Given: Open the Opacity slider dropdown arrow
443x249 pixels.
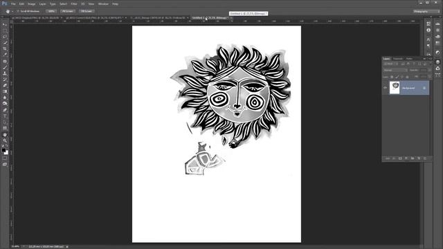Looking at the screenshot, I should point(429,71).
